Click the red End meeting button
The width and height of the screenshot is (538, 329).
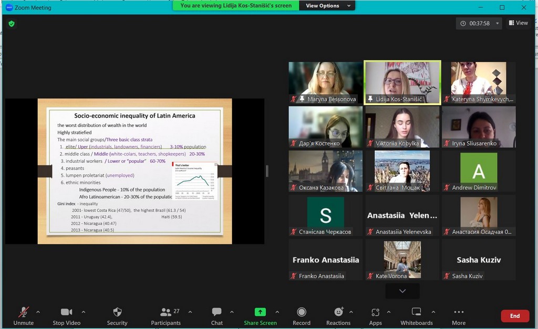click(514, 316)
